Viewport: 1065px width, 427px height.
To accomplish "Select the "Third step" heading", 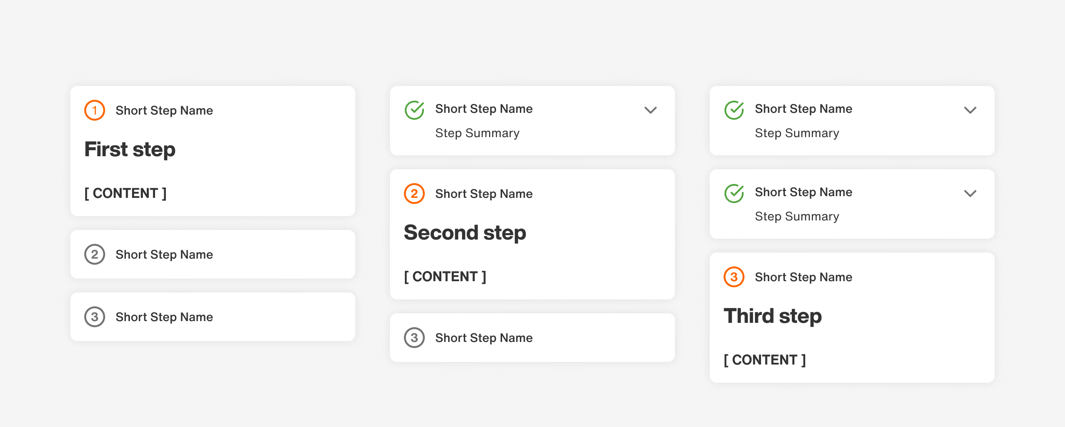I will click(773, 316).
